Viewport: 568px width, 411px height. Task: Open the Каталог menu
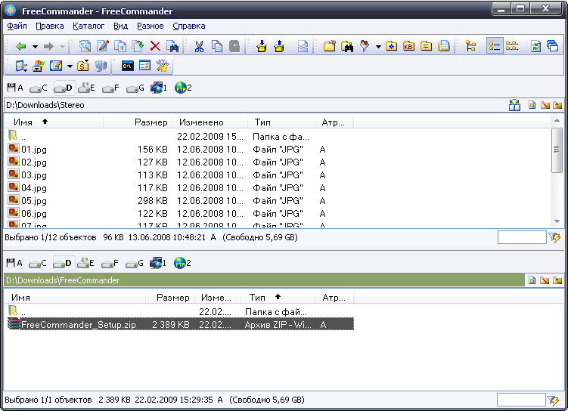88,26
